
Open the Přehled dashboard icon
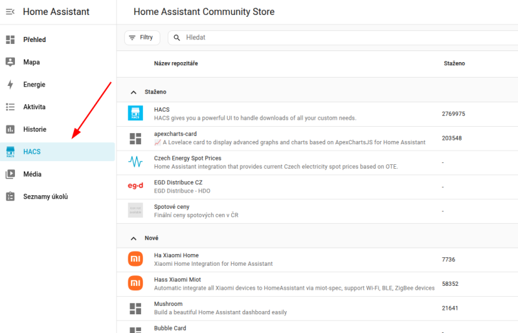(10, 39)
